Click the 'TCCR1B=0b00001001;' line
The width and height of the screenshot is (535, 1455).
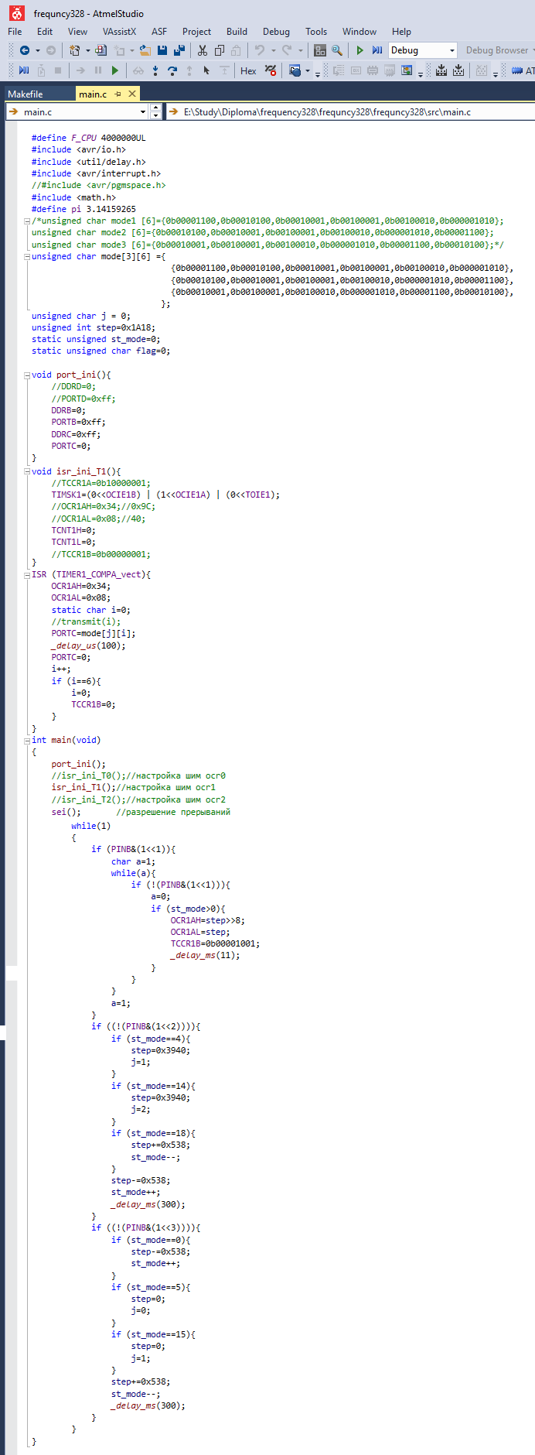215,943
